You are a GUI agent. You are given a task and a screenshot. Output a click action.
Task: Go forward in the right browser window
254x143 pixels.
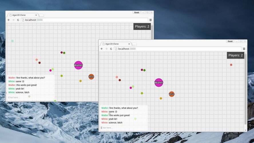[106, 49]
